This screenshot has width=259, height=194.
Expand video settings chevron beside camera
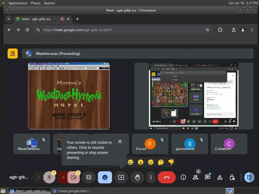[x=63, y=177]
